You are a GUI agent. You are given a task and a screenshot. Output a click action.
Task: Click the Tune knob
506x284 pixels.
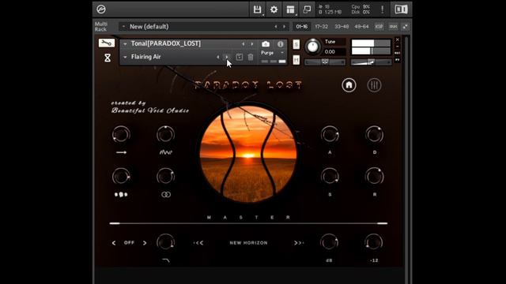coord(312,47)
